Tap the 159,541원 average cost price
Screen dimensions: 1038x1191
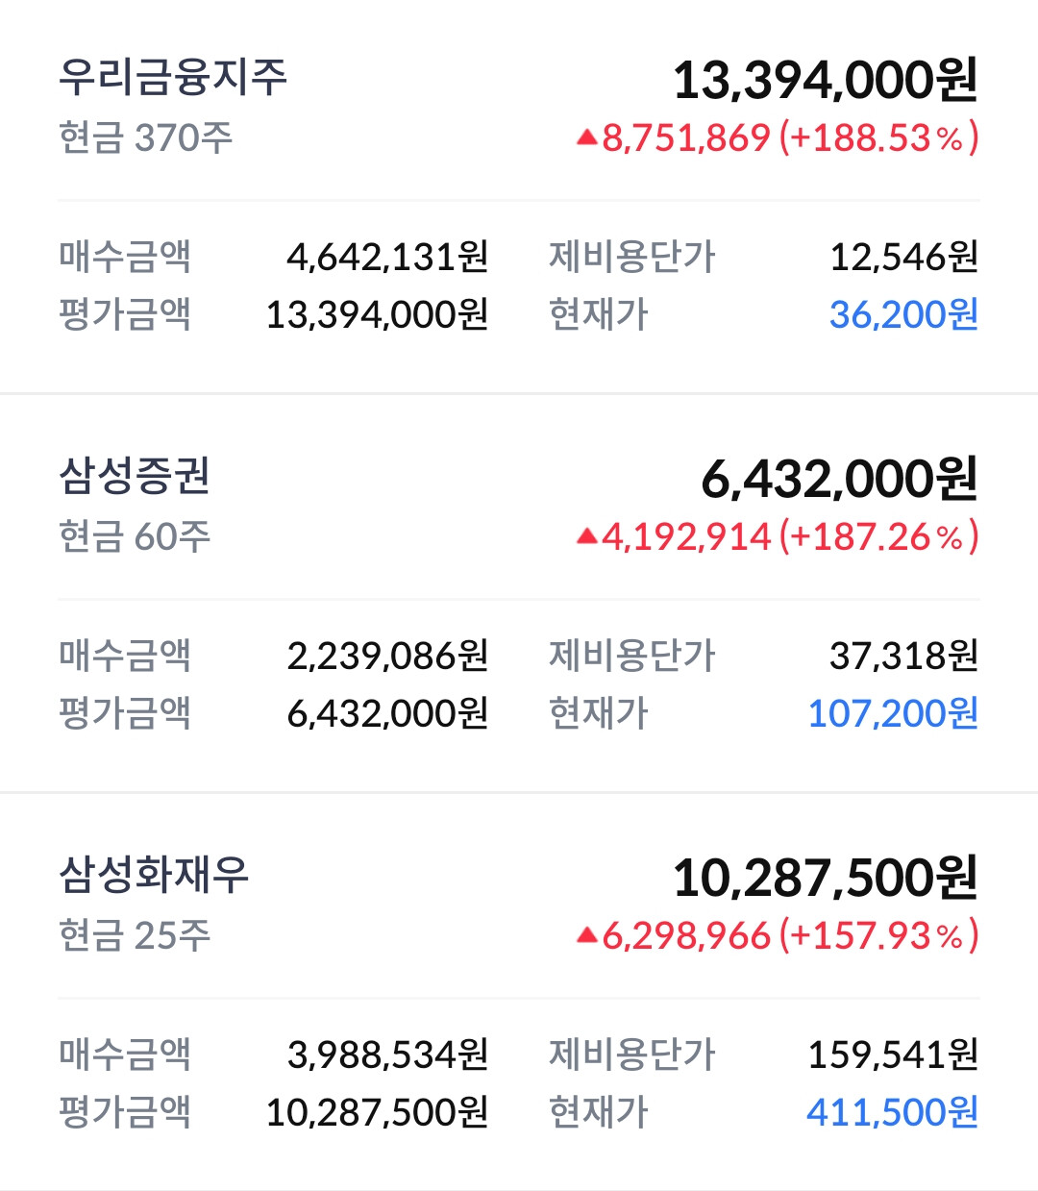(x=893, y=1055)
